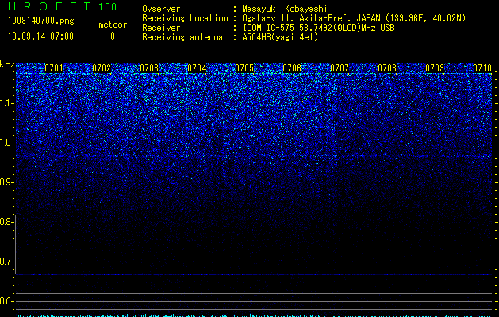Click the 0704 time marker
This screenshot has width=499, height=317.
pyautogui.click(x=197, y=68)
